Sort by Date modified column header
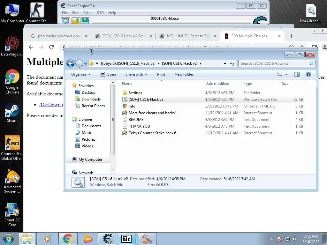Viewport: 327px width, 245px height. click(217, 84)
